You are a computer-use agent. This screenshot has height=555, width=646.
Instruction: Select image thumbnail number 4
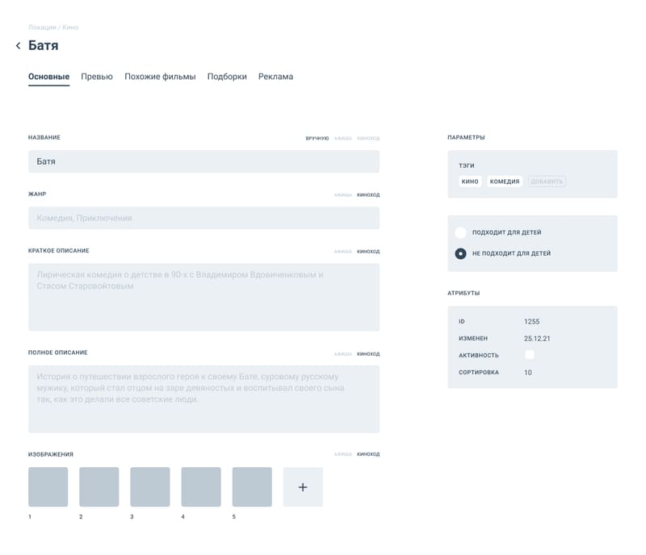point(201,487)
